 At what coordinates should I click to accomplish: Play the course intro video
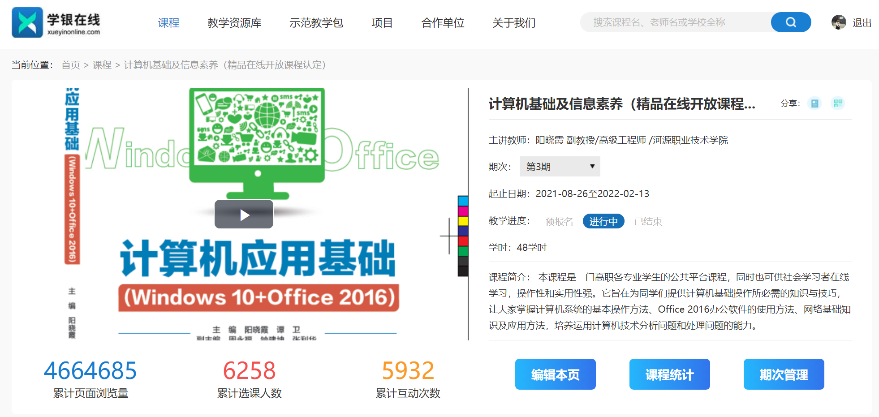pyautogui.click(x=244, y=214)
